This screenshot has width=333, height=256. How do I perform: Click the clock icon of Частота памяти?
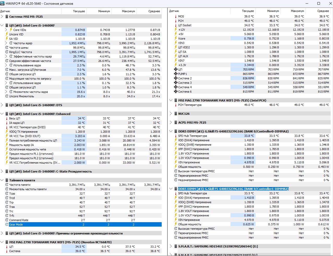point(7,185)
